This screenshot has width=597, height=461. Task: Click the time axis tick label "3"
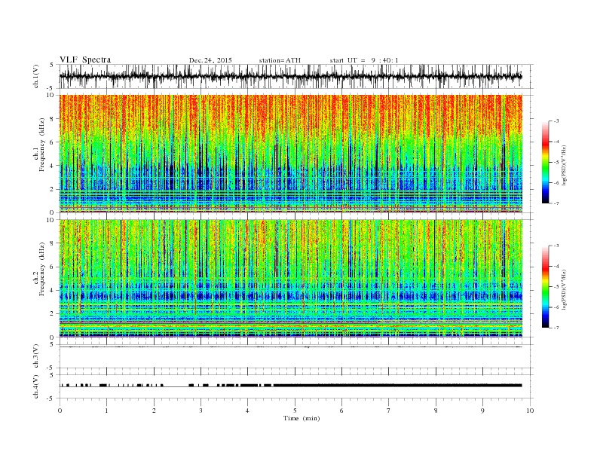point(201,411)
